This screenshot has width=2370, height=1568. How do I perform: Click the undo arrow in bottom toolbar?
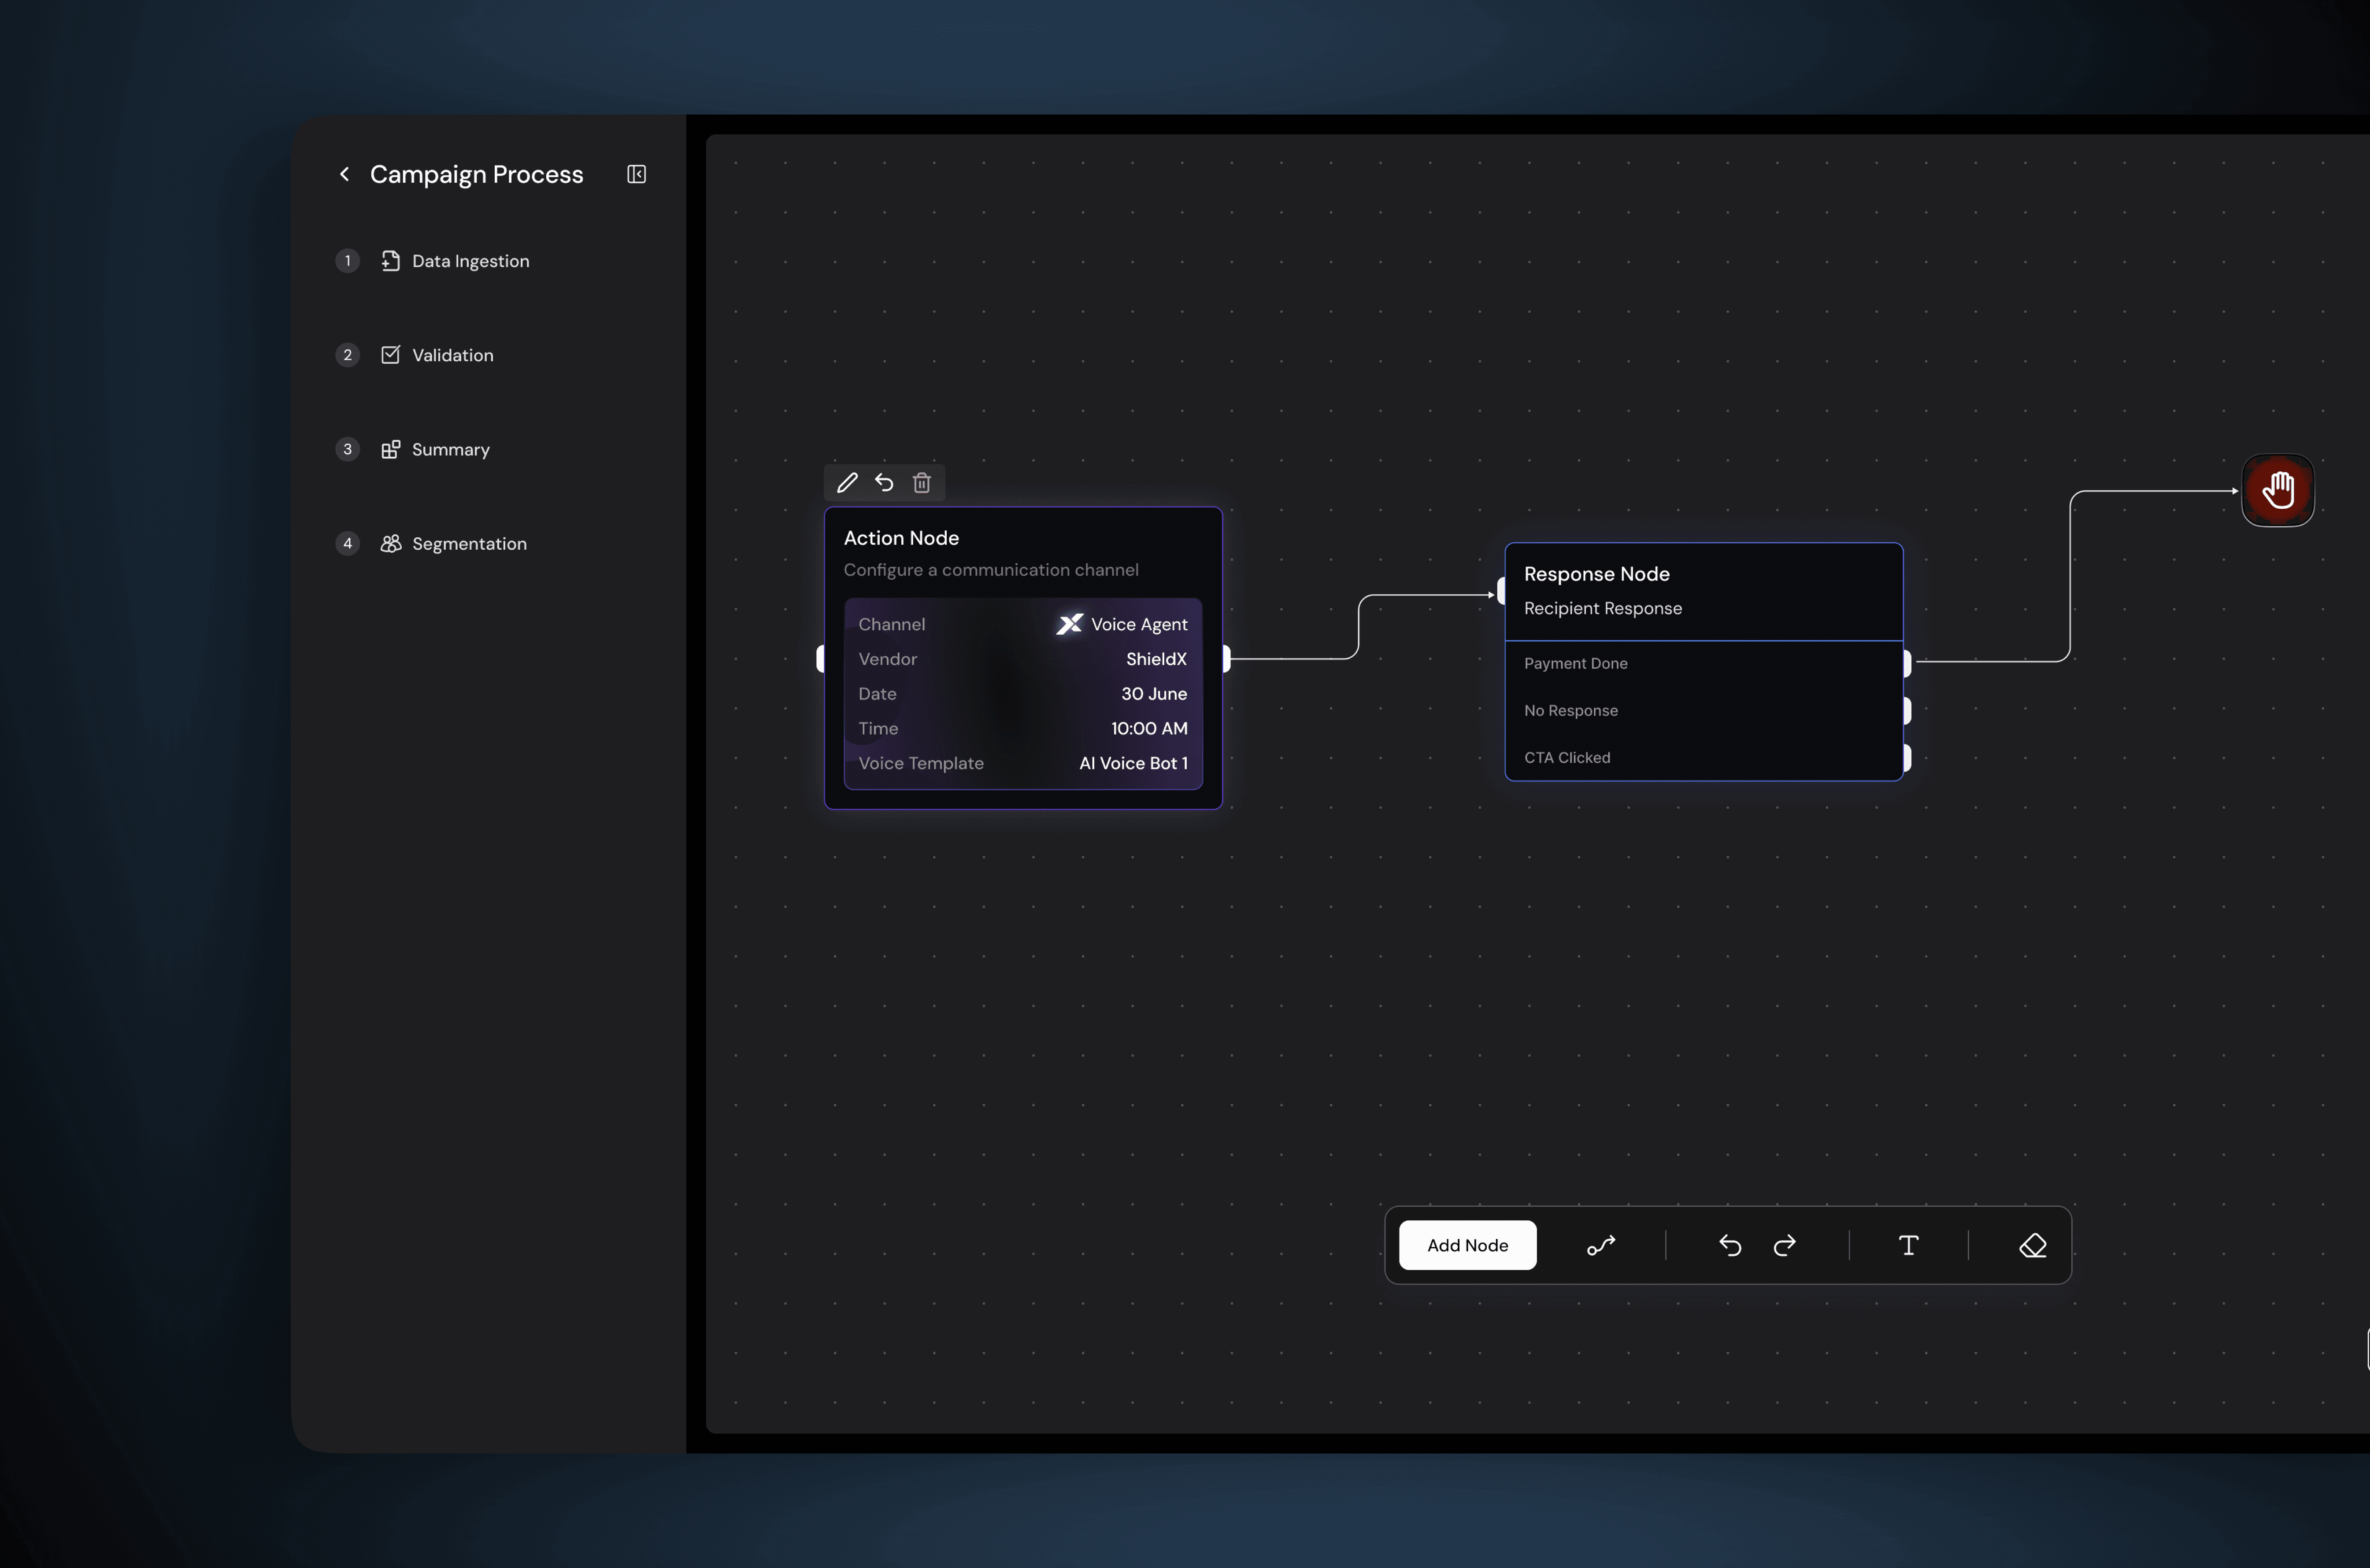click(1730, 1245)
